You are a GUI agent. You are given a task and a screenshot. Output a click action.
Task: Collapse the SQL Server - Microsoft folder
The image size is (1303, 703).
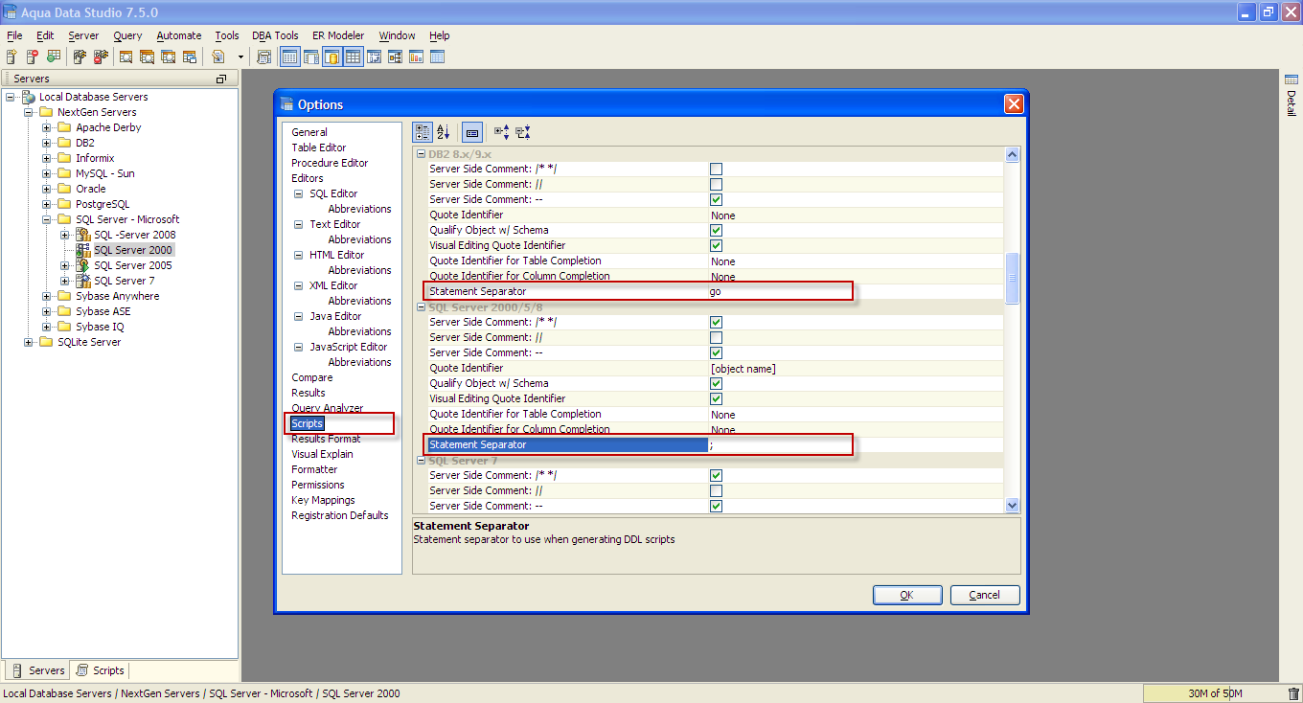point(46,219)
